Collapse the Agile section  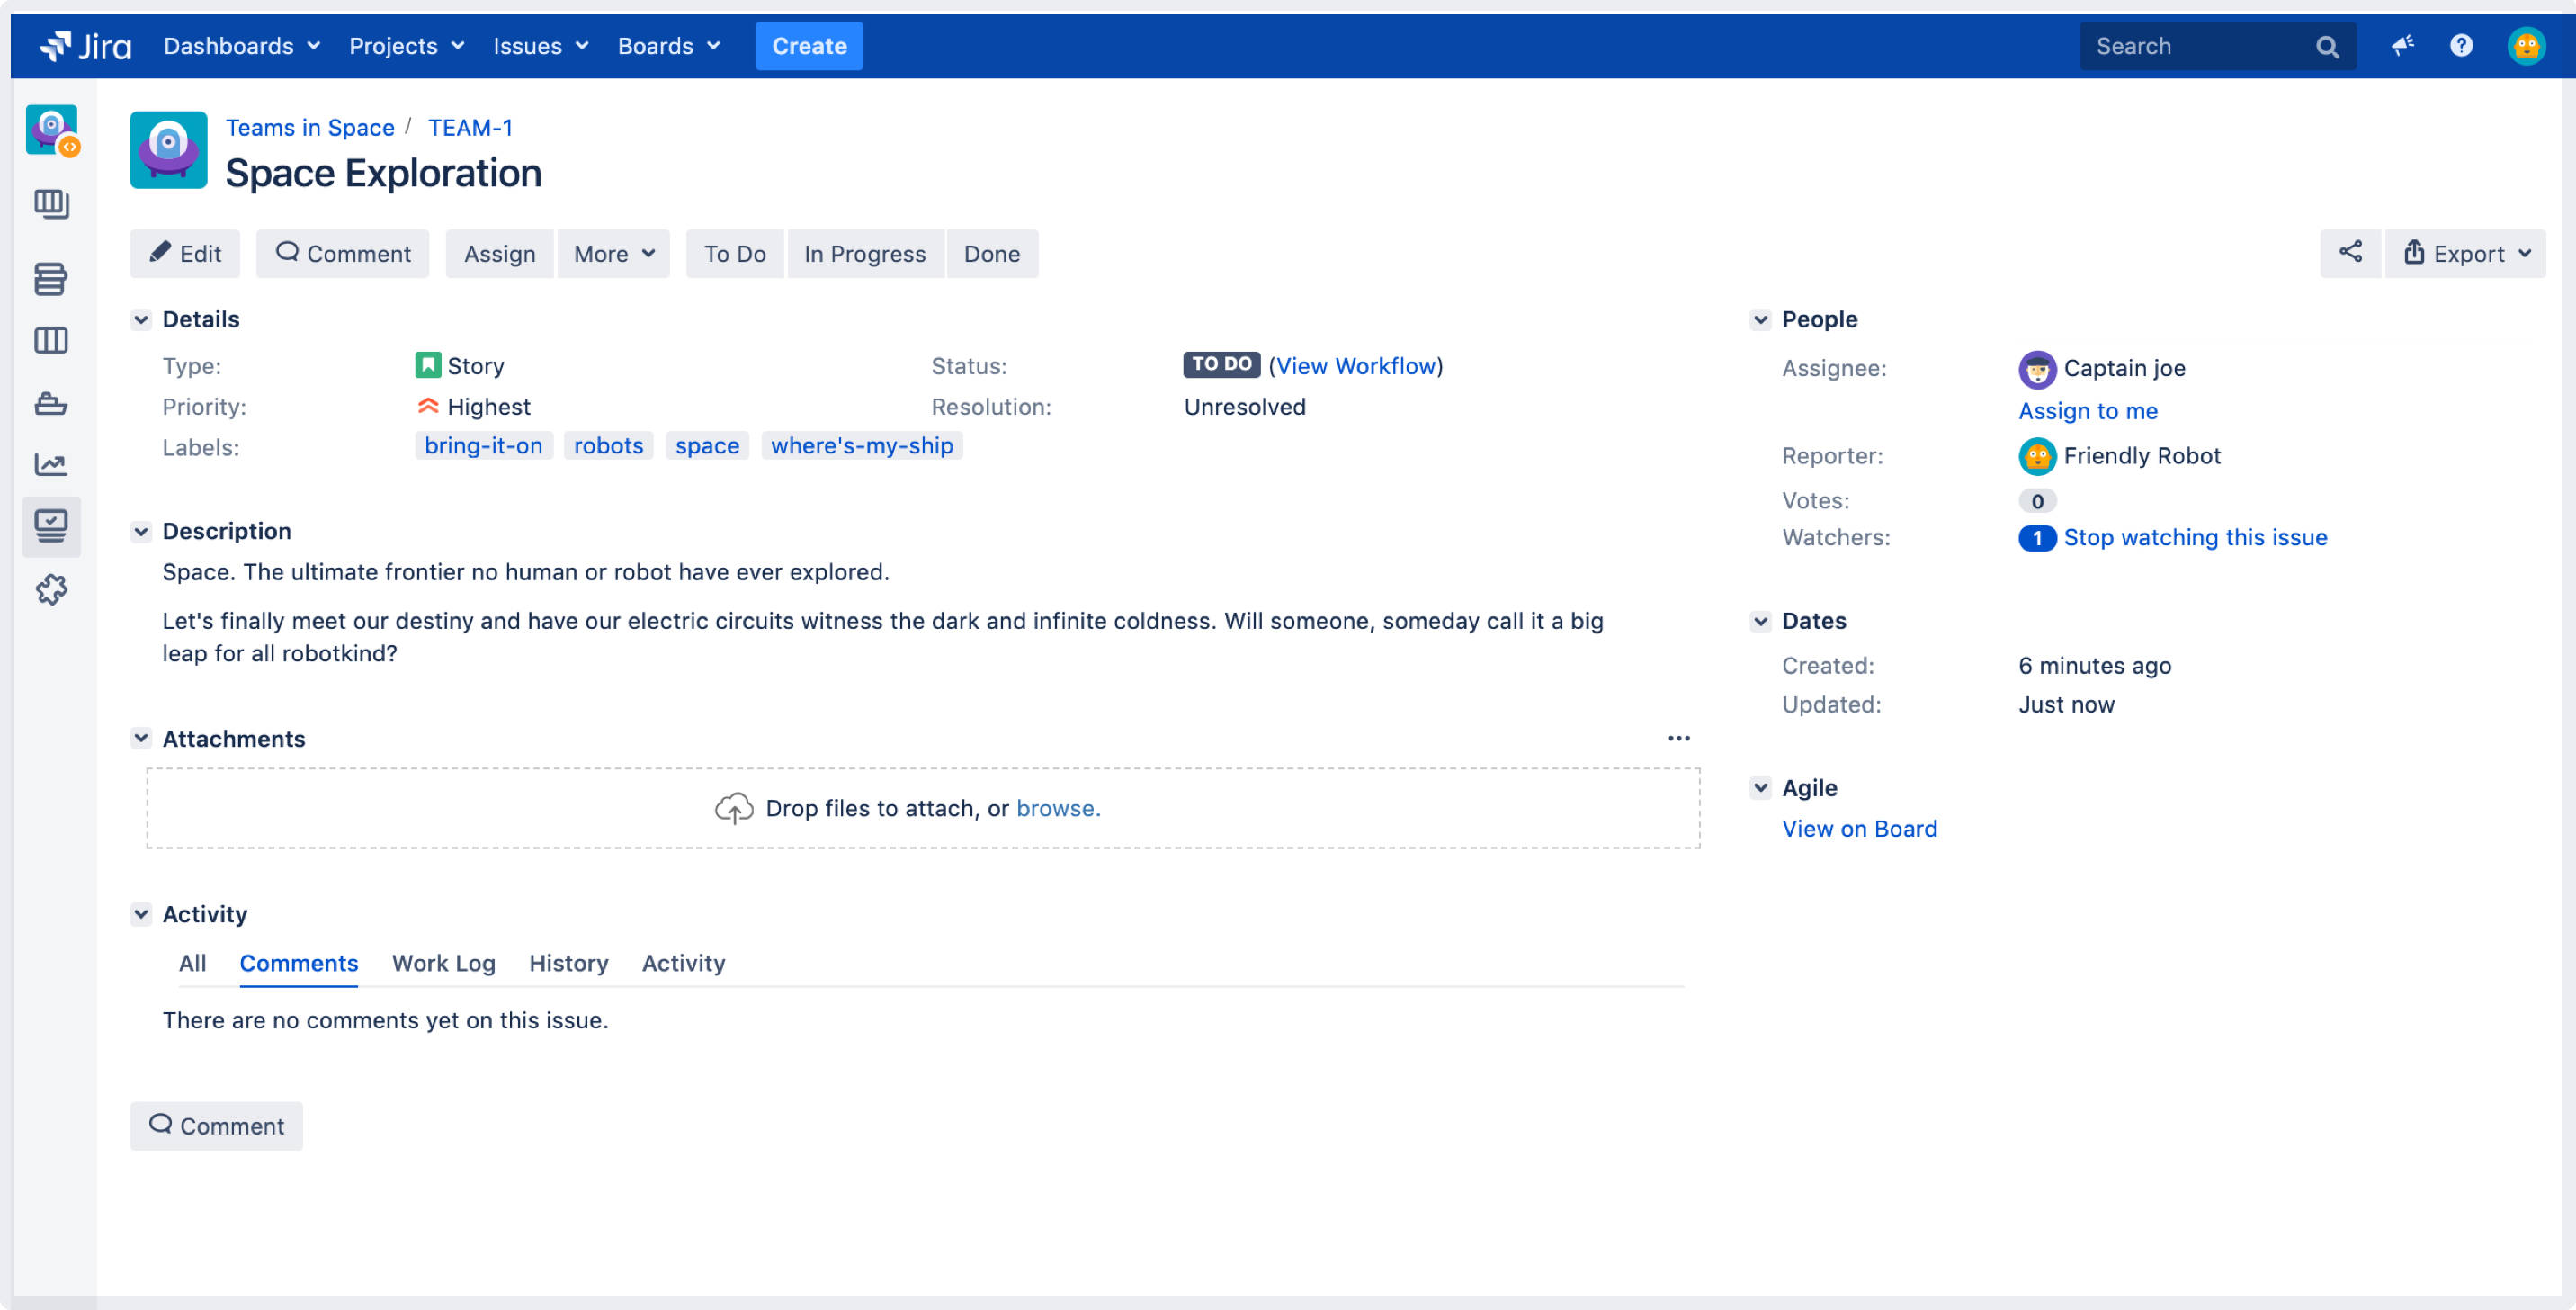1761,789
